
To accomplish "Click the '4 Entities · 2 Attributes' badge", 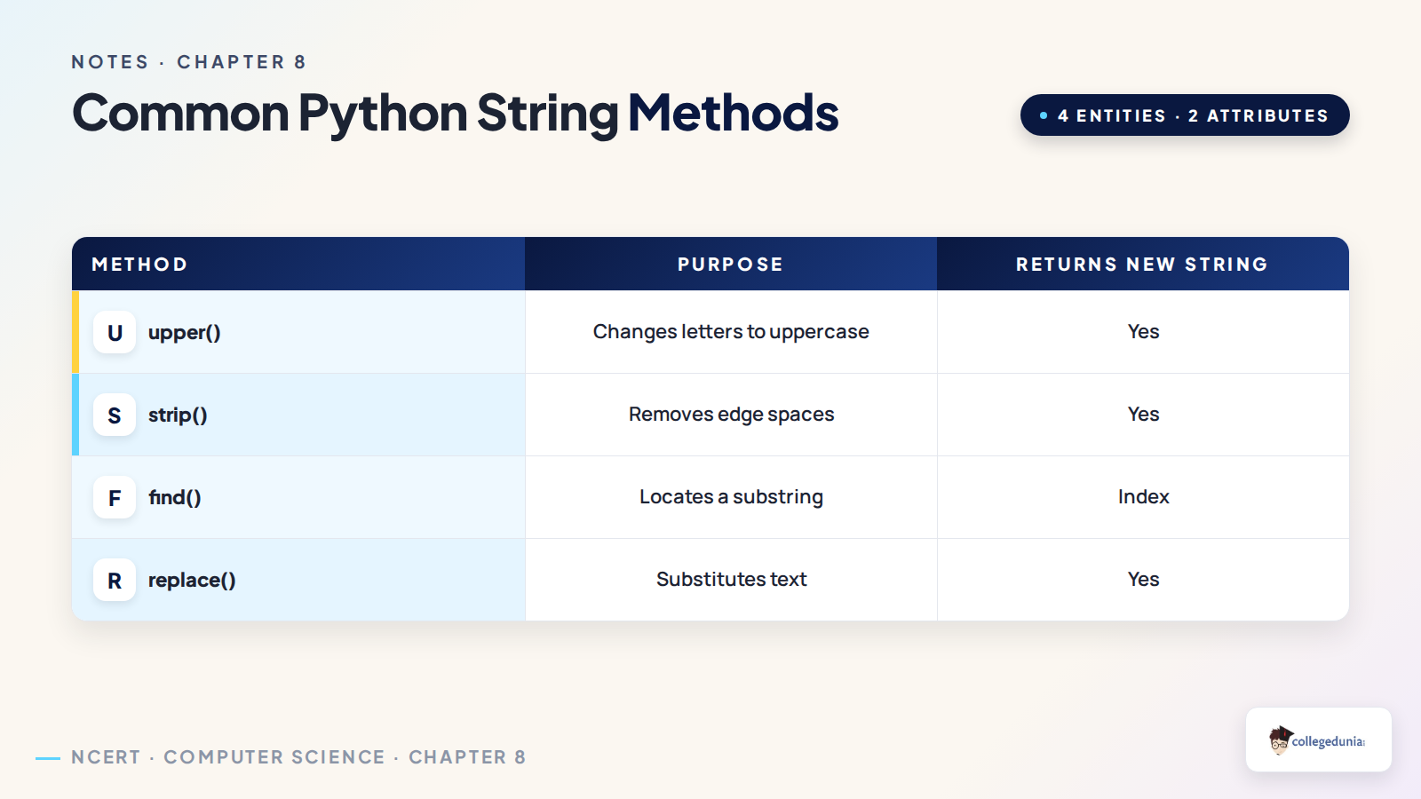I will click(1185, 115).
